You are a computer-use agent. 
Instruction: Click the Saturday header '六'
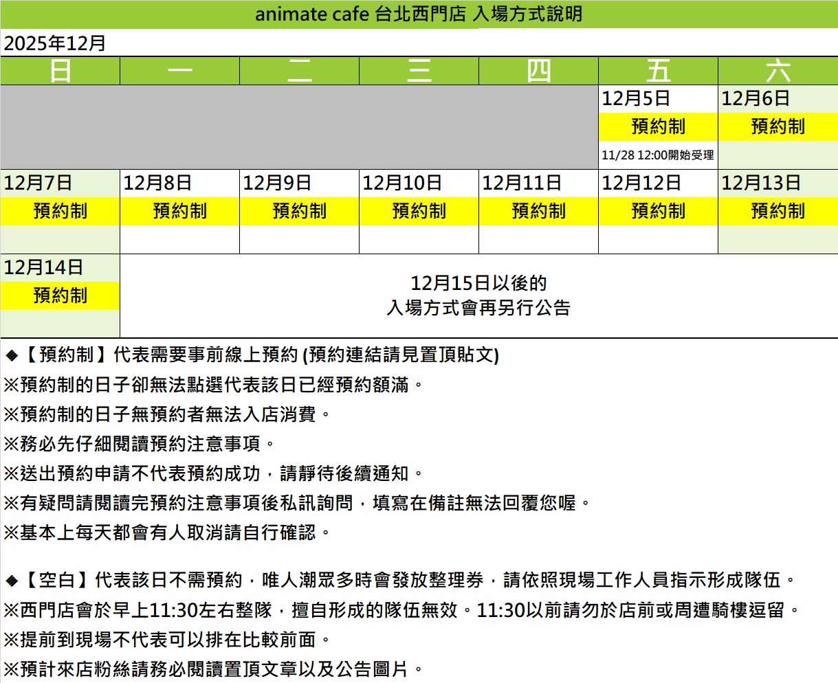tap(778, 71)
